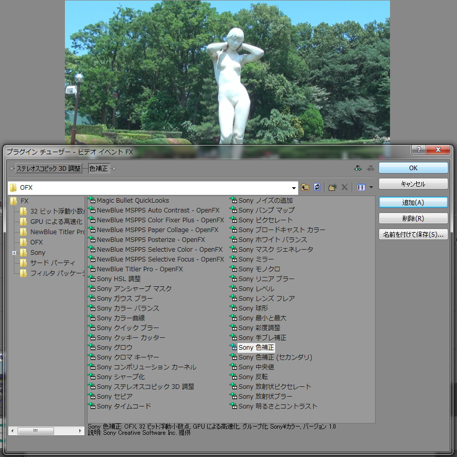Select Magic Bullet QuickLooks plug-in
457x457 pixels.
(x=128, y=201)
